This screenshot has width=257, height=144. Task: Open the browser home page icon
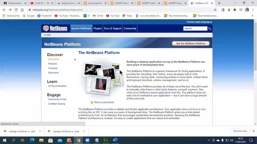pyautogui.click(x=22, y=10)
